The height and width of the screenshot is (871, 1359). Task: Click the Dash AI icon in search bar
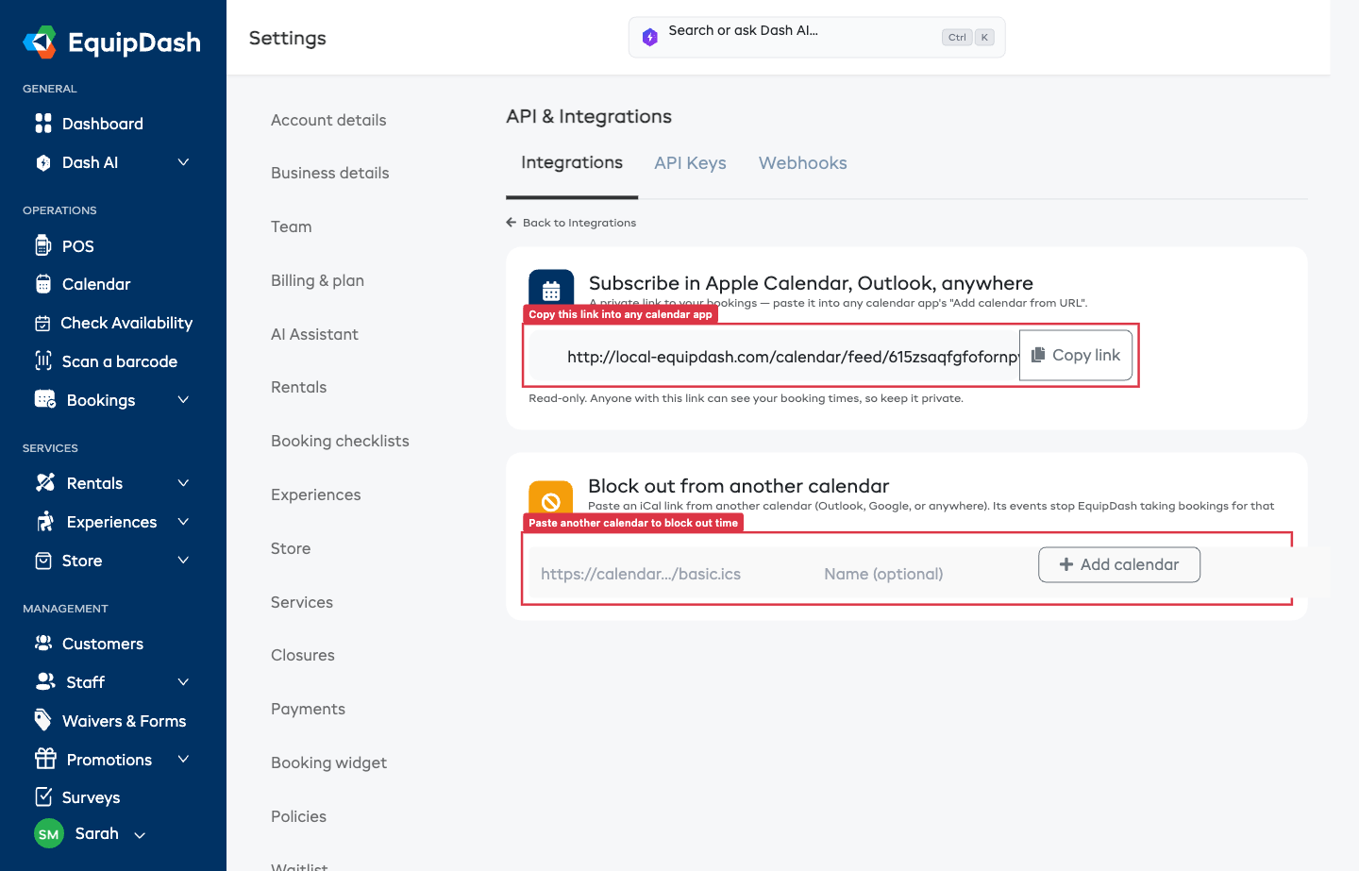click(x=650, y=37)
